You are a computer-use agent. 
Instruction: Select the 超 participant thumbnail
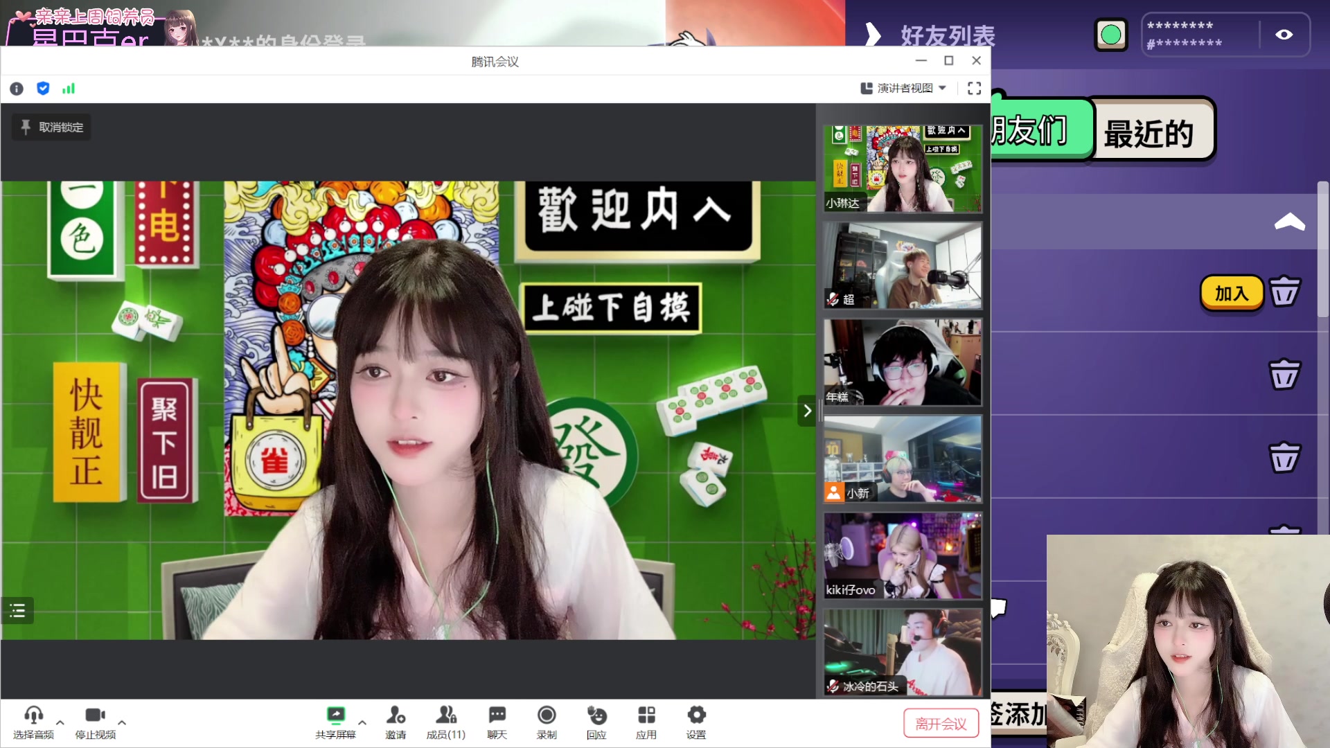(903, 266)
